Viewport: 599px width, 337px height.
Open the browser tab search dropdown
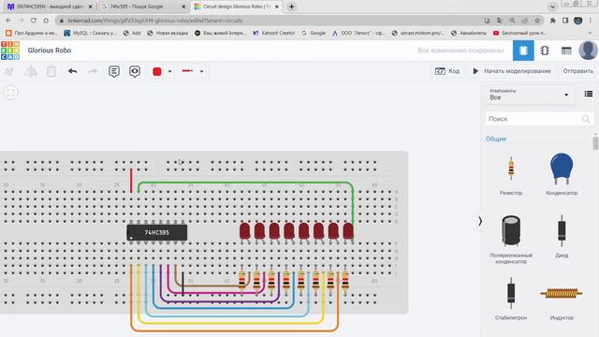552,7
